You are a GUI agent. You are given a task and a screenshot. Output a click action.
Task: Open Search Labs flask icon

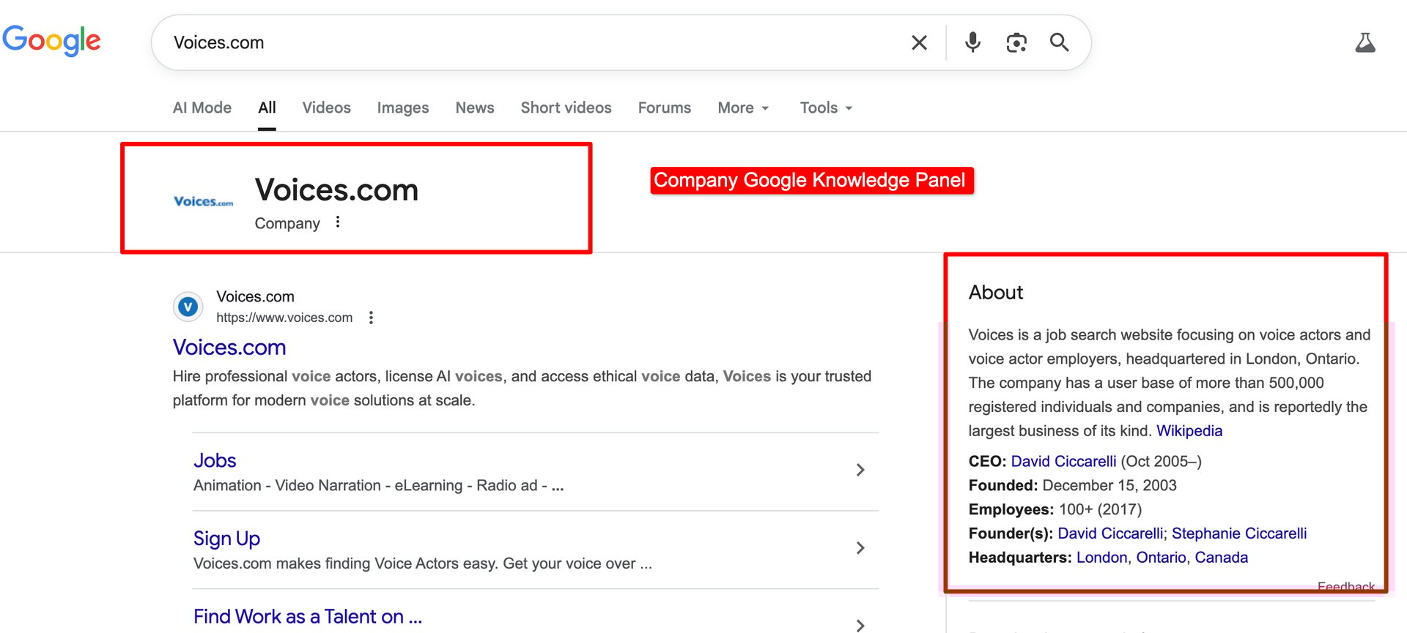[x=1365, y=42]
